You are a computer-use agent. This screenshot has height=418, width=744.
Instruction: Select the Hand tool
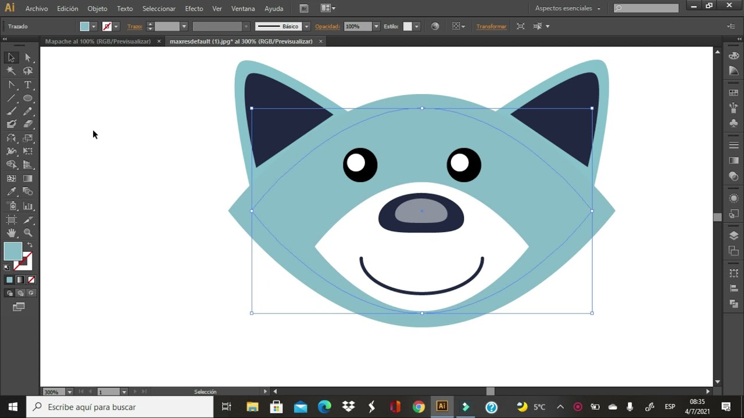(x=11, y=233)
